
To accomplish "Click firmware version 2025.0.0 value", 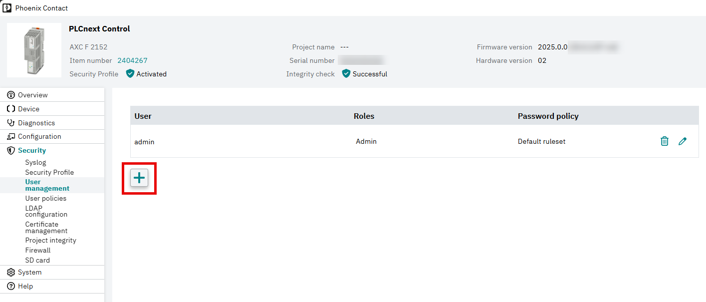I will (x=553, y=47).
